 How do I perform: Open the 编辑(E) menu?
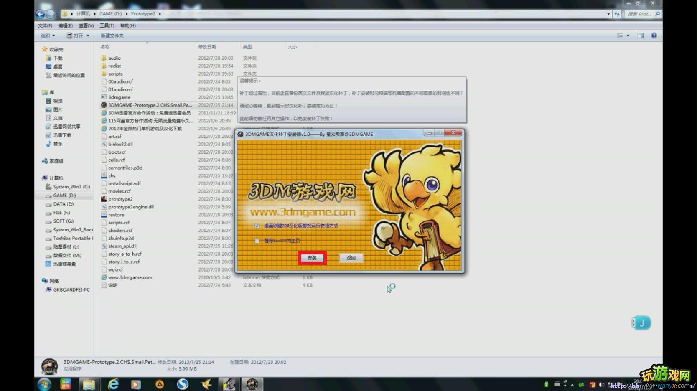click(x=65, y=25)
